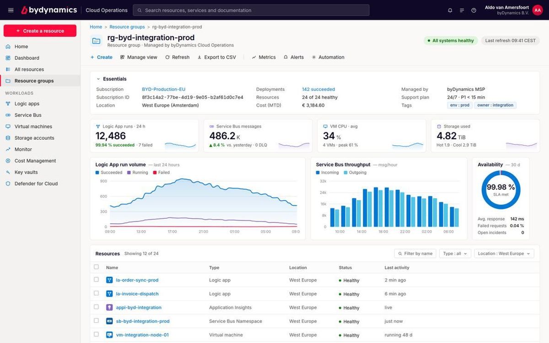The width and height of the screenshot is (549, 343).
Task: Click the Home sidebar icon
Action: point(8,47)
